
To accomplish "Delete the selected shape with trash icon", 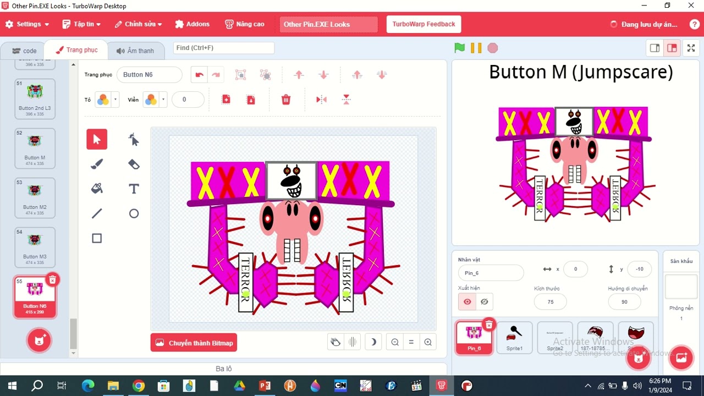I will tap(286, 100).
